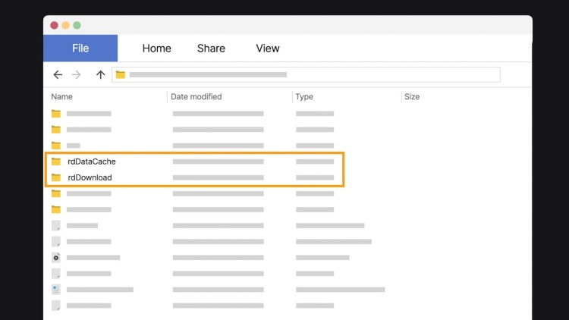The height and width of the screenshot is (320, 569).
Task: Sort by Date modified column
Action: tap(196, 97)
